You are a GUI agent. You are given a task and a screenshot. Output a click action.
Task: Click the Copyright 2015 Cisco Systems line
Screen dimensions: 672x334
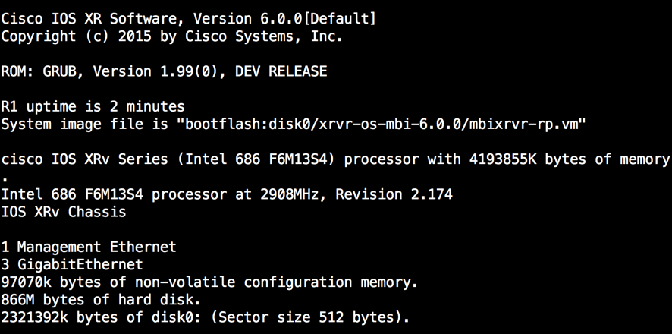tap(172, 37)
